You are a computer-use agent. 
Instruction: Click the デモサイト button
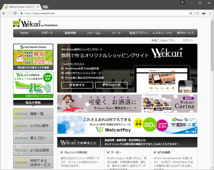(x=77, y=85)
